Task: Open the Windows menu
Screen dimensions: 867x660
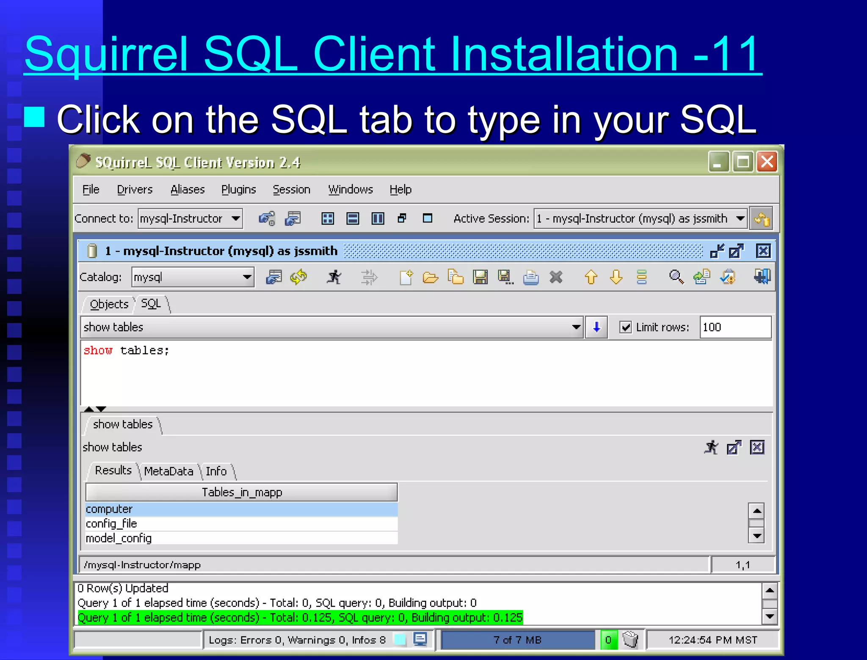Action: tap(351, 190)
